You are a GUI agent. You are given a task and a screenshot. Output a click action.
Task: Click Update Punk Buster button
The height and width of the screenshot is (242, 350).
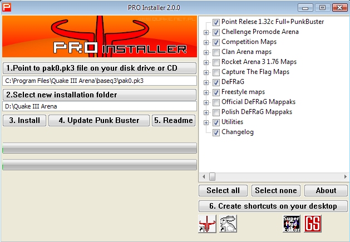(99, 121)
